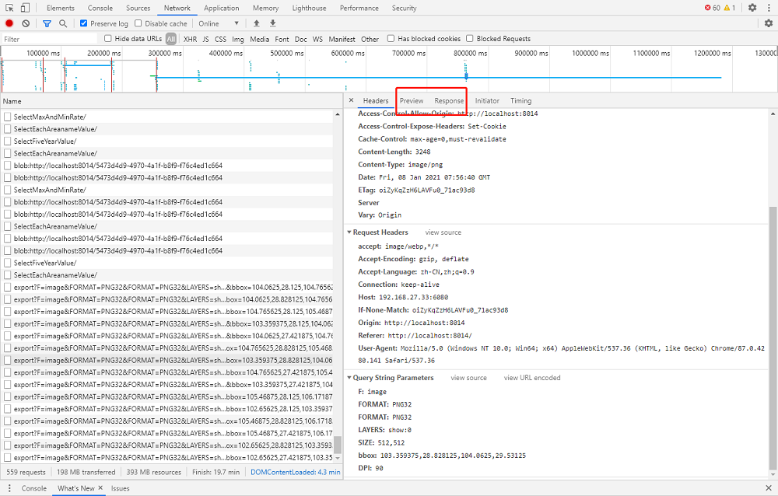This screenshot has height=496, width=778.
Task: Select request ending bbox=104.0625,28.125,104.76562
Action: (168, 287)
